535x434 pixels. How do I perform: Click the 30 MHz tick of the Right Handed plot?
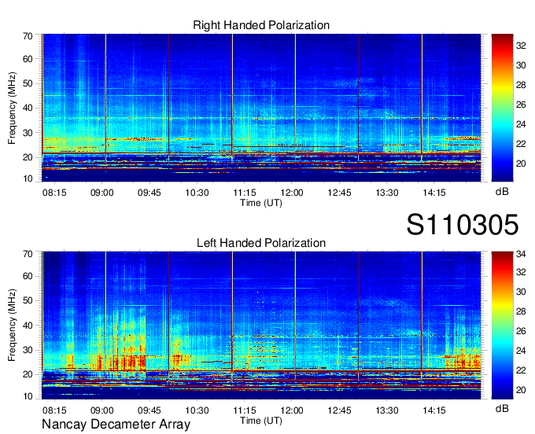pyautogui.click(x=28, y=133)
